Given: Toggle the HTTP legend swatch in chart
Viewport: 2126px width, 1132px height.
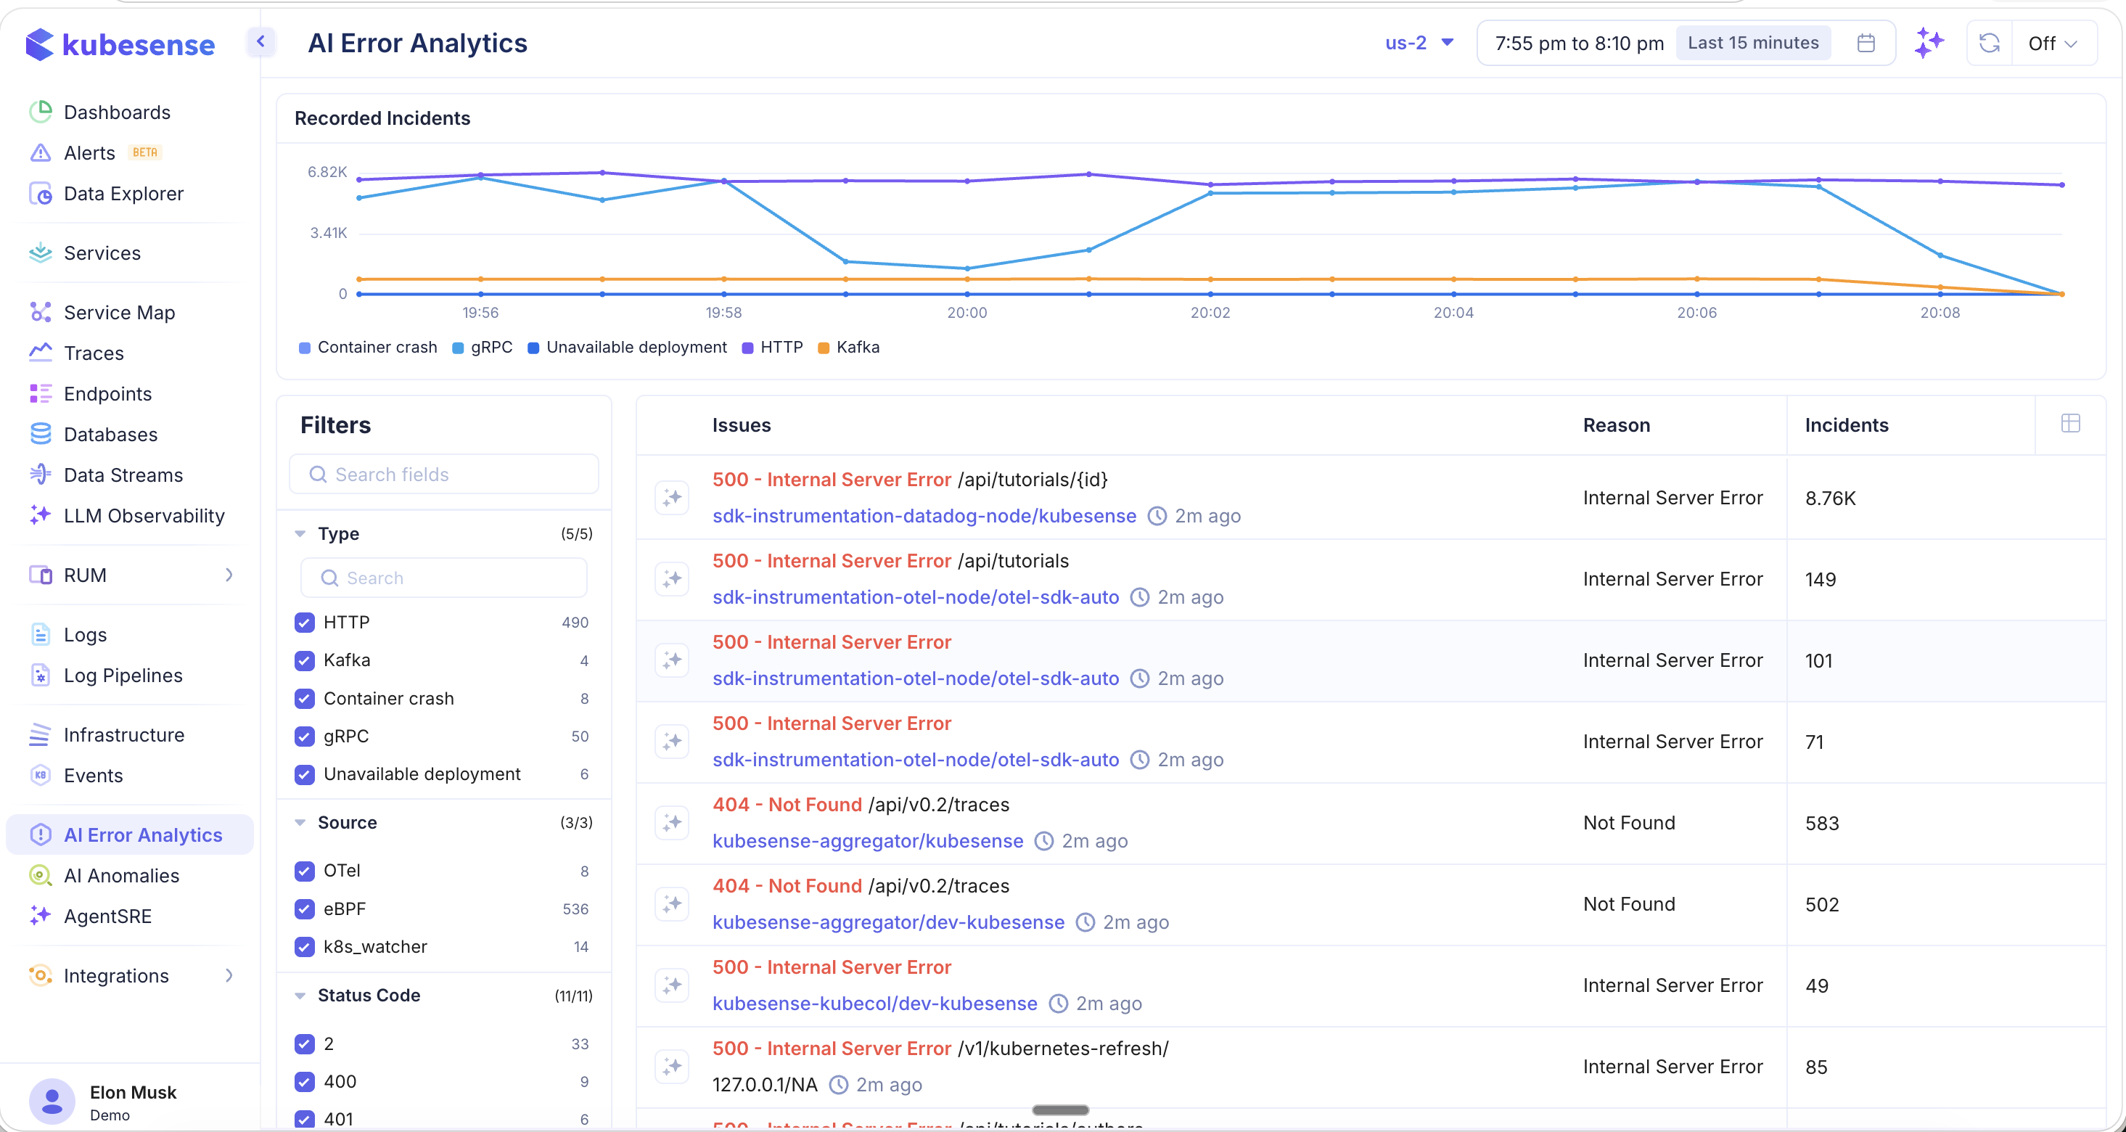Looking at the screenshot, I should pyautogui.click(x=748, y=348).
